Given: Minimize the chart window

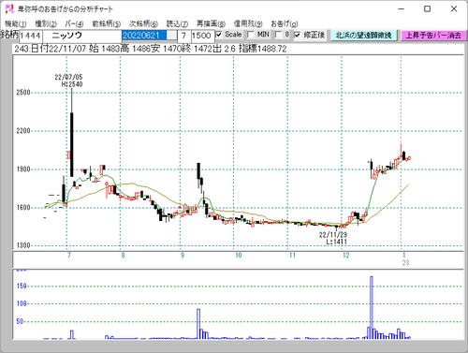Looking at the screenshot, I should click(402, 9).
